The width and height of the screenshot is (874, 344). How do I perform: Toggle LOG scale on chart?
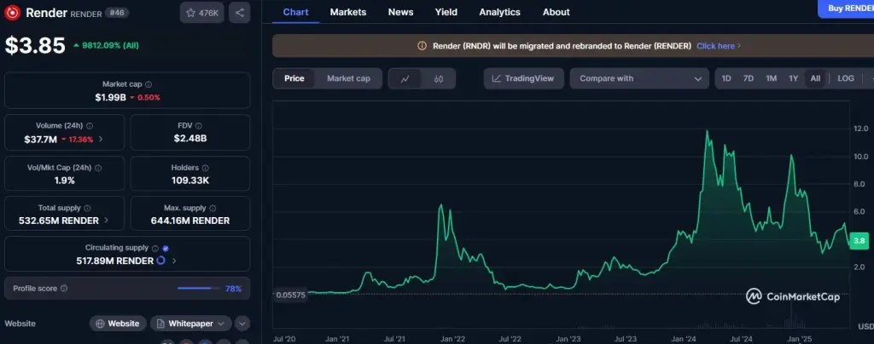pyautogui.click(x=846, y=78)
